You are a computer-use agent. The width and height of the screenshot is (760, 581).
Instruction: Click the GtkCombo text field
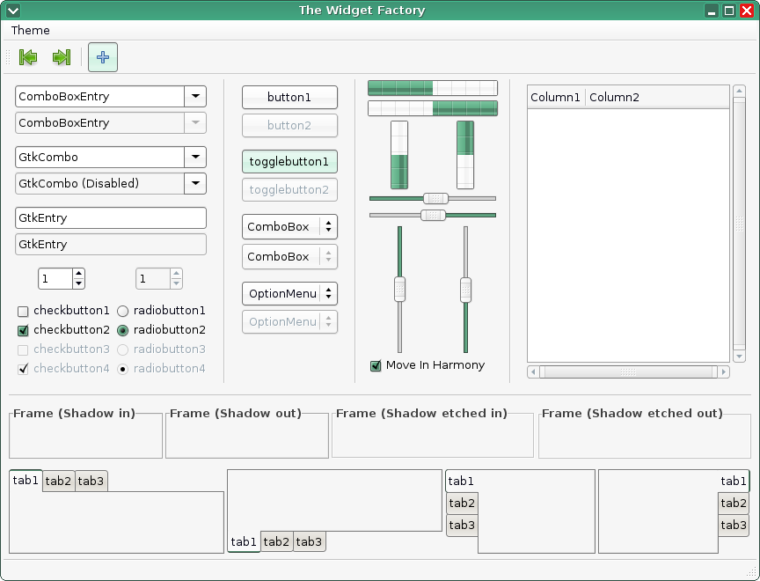(100, 157)
